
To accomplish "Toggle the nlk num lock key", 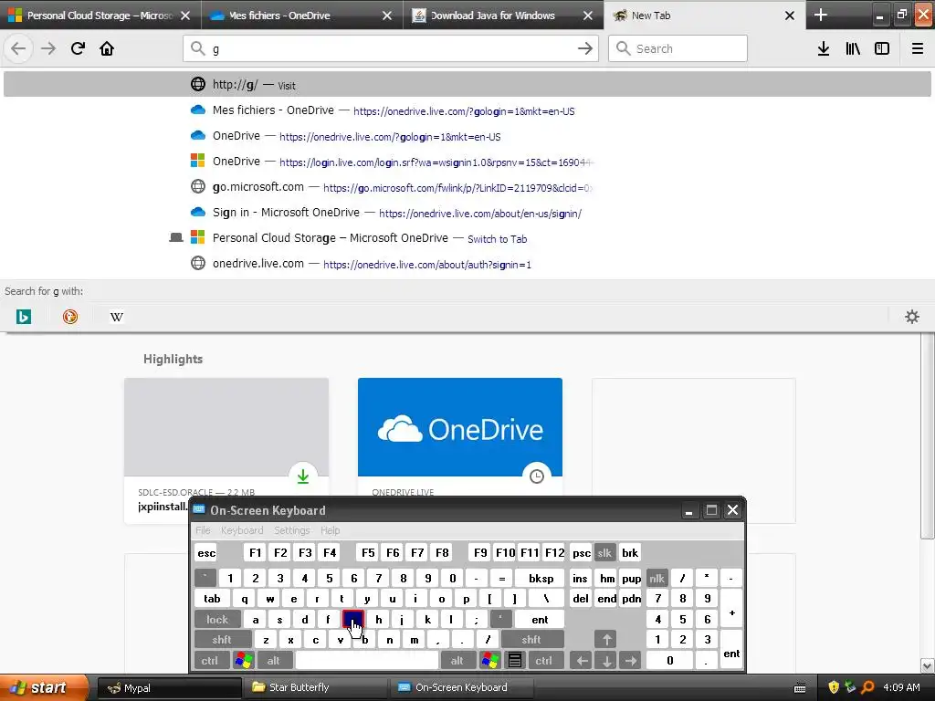I will [x=657, y=578].
